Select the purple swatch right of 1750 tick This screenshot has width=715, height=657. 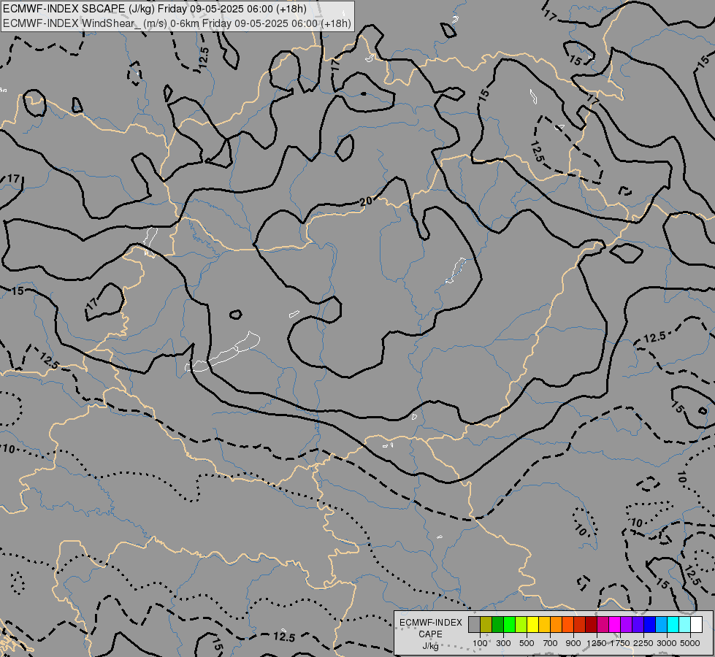[x=626, y=624]
